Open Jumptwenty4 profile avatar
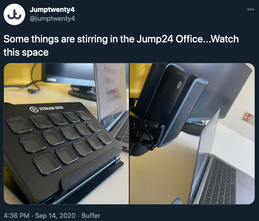 tap(14, 14)
